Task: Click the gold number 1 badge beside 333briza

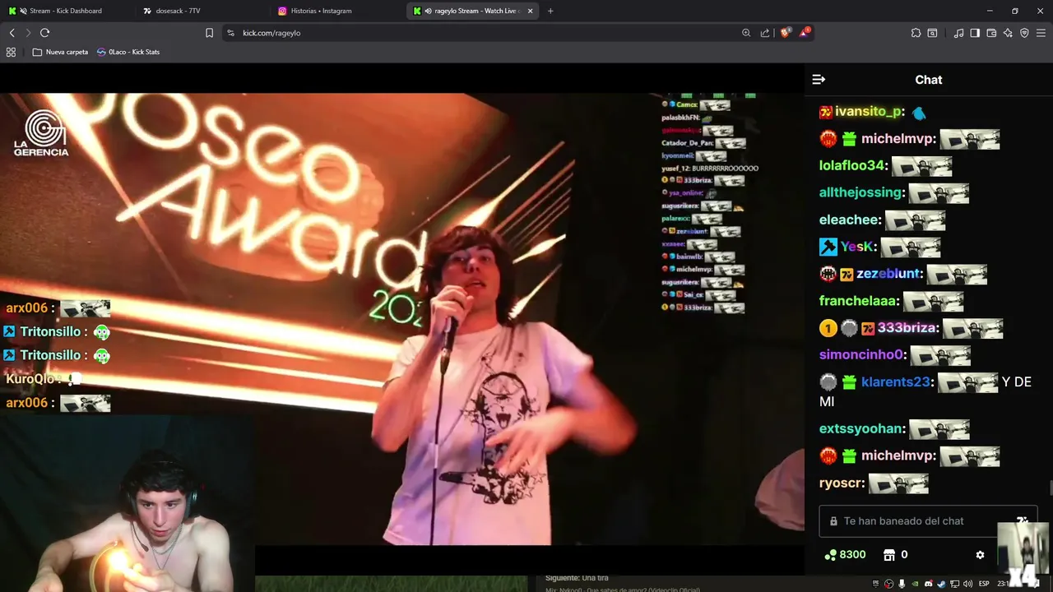Action: 828,329
